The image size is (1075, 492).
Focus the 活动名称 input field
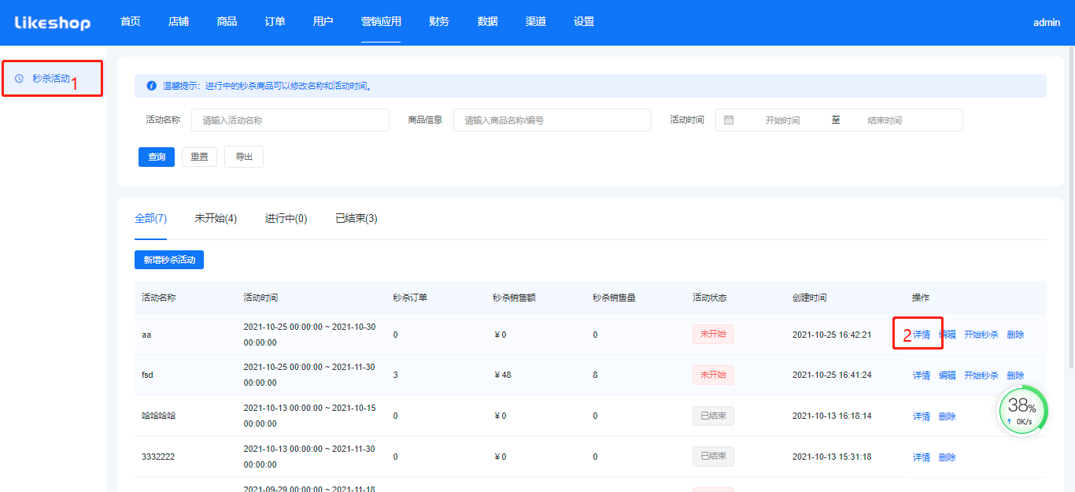click(x=290, y=120)
